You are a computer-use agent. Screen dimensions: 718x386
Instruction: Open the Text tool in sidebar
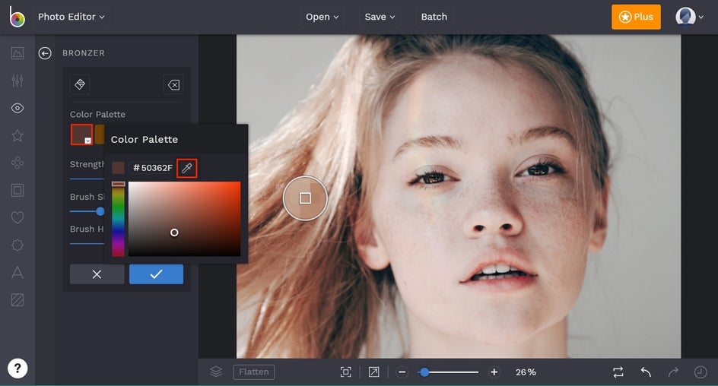coord(17,273)
